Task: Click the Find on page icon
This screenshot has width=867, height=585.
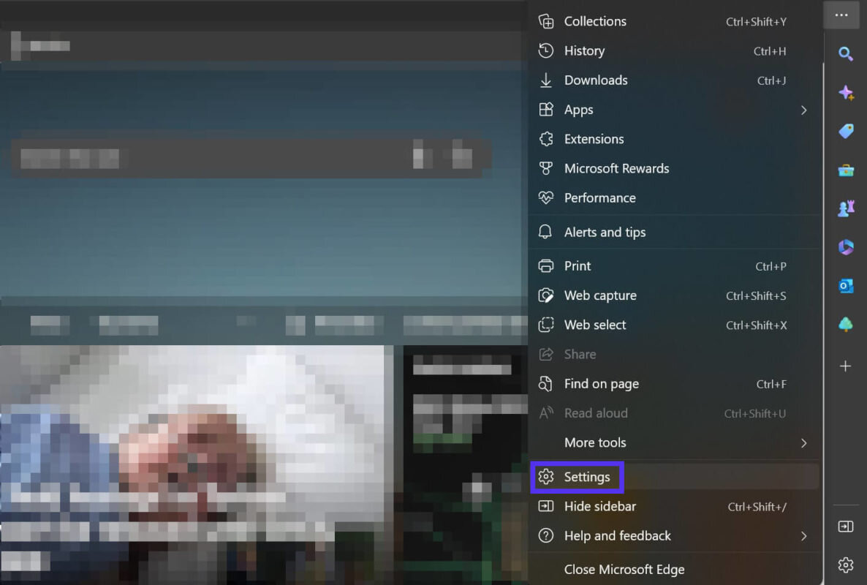Action: pos(546,383)
